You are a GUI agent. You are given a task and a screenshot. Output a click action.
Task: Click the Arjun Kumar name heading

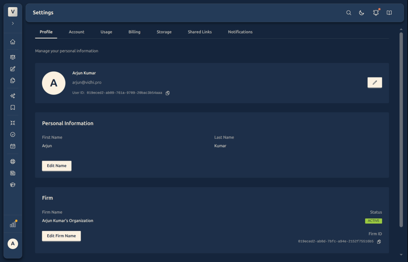(84, 73)
